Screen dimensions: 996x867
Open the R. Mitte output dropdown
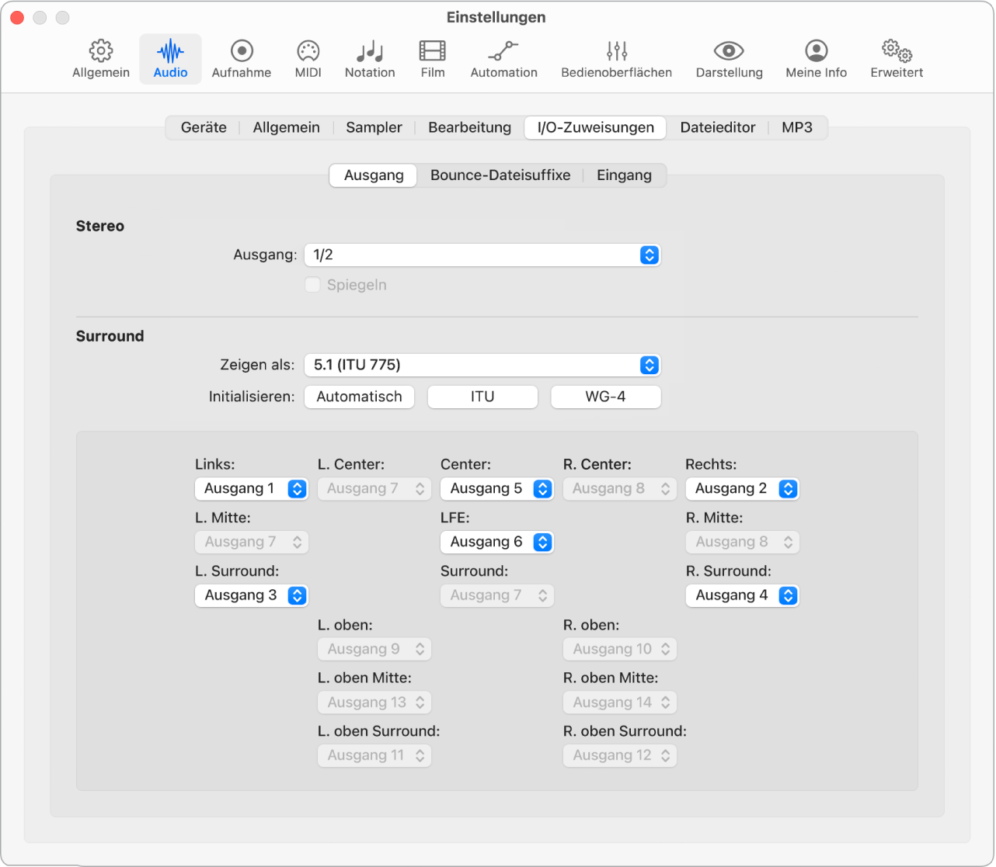tap(743, 543)
